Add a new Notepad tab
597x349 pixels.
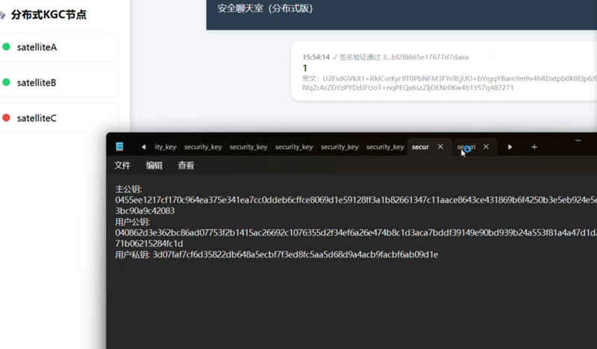534,147
